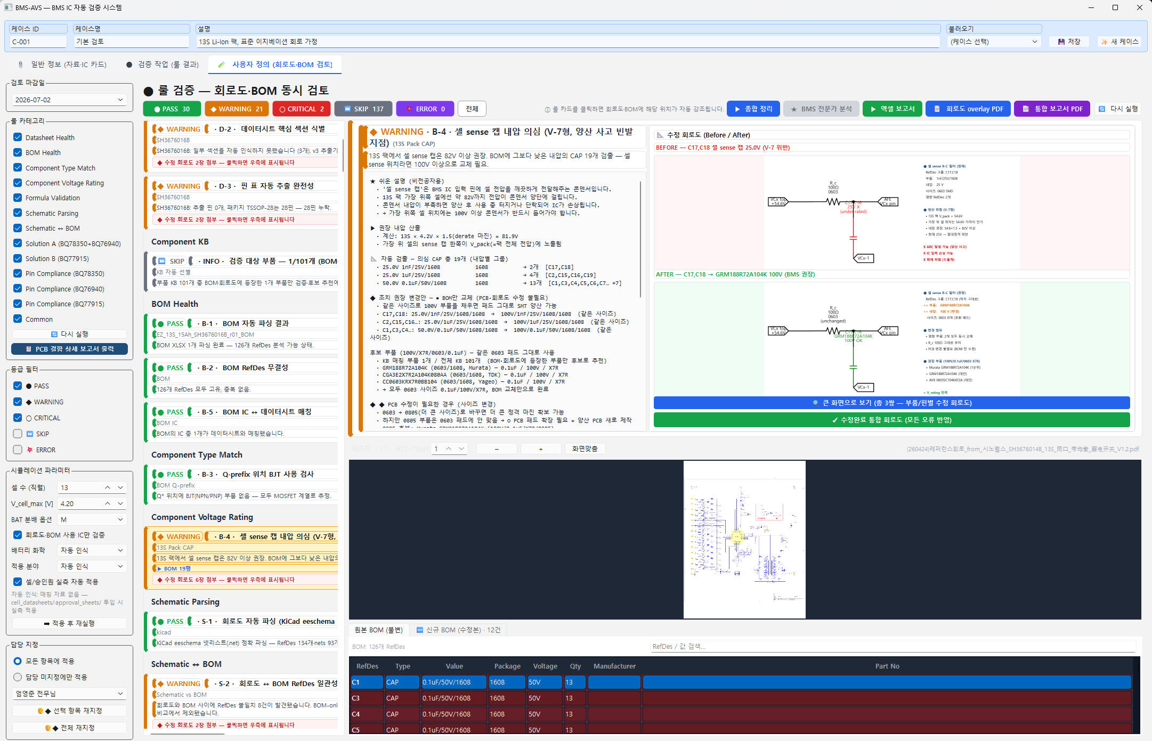Toggle Pin Compliance (BQ77915) checkbox
This screenshot has height=741, width=1152.
point(18,304)
